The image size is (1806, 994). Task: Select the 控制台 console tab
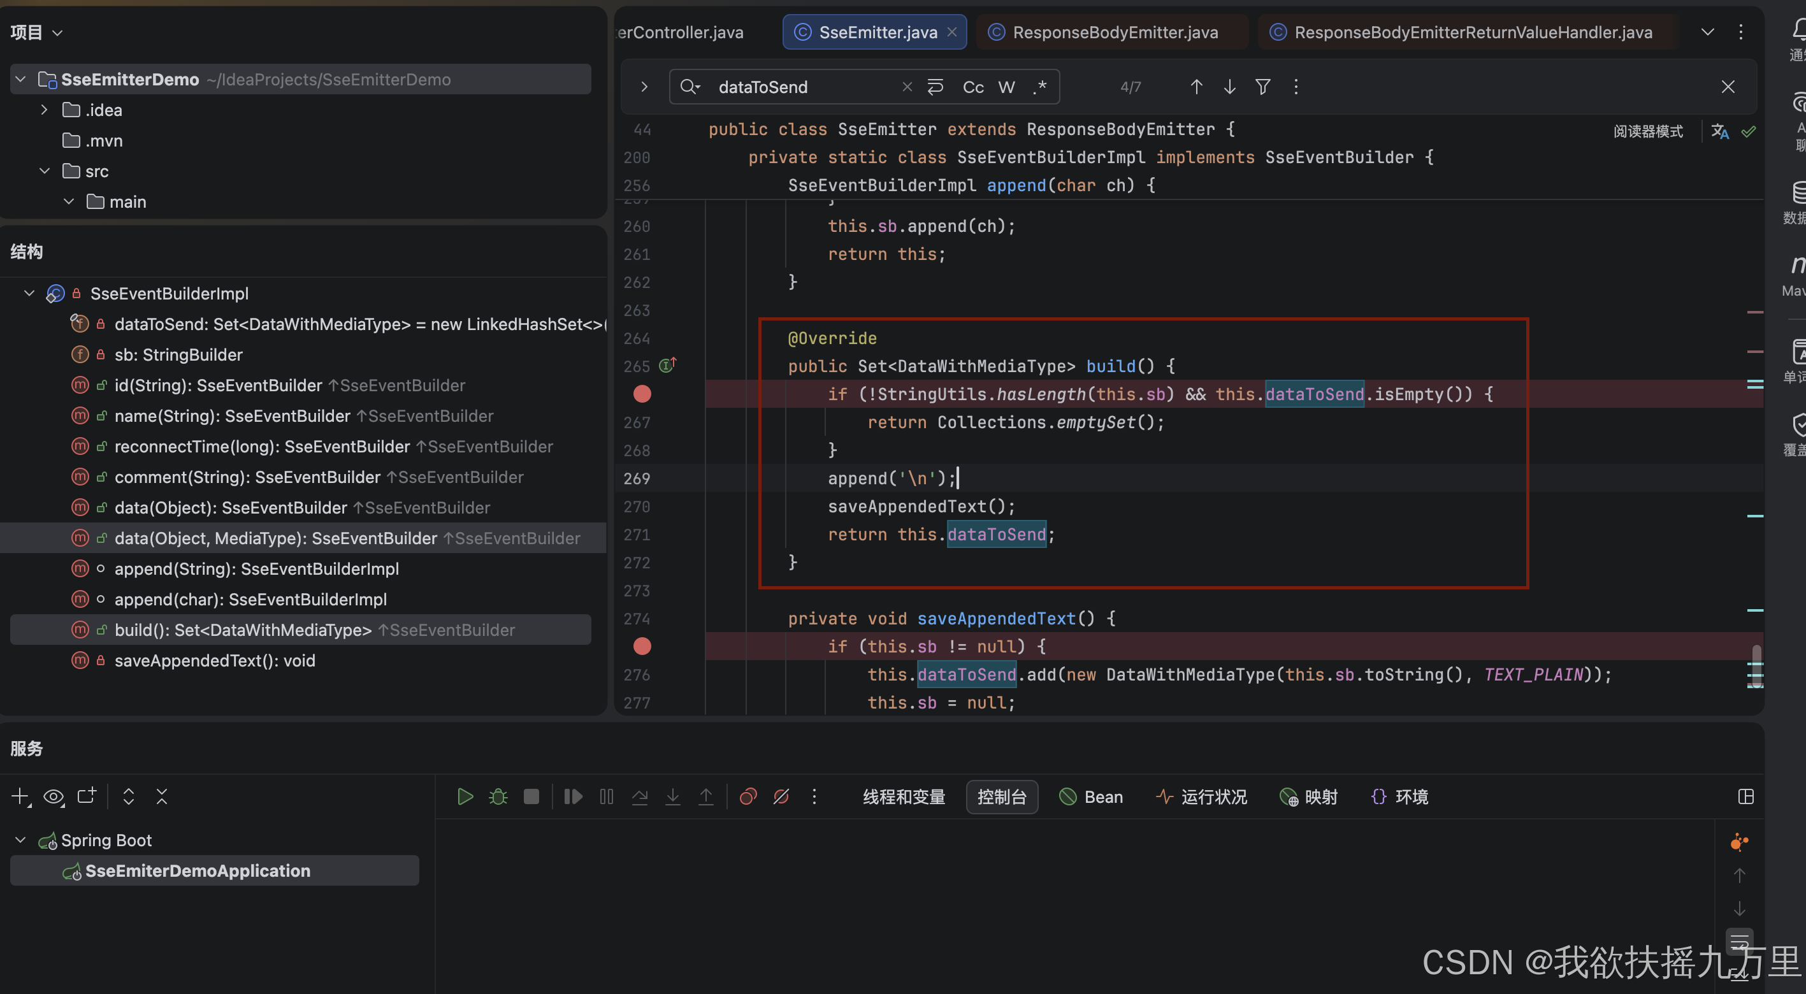(x=1001, y=797)
